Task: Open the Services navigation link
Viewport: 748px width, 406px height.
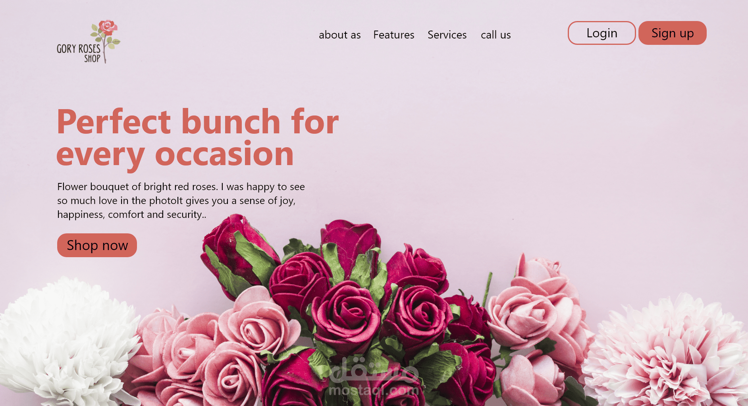Action: pyautogui.click(x=447, y=35)
